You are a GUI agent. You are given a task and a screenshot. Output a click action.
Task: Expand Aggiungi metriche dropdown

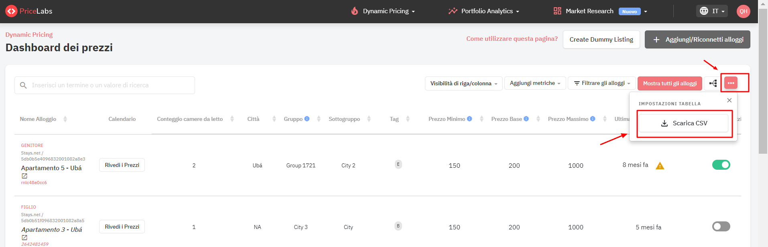(535, 83)
